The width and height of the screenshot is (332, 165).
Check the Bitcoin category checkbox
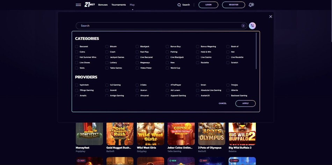coord(107,46)
